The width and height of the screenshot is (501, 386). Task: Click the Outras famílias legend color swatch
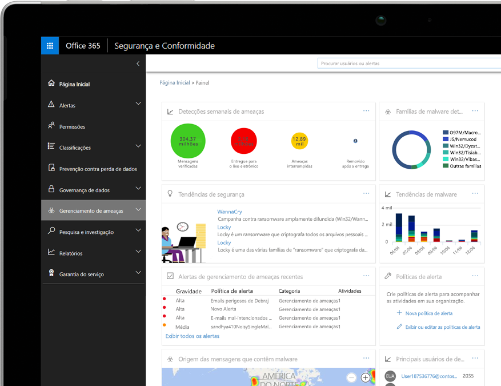point(446,166)
